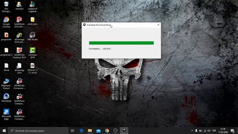Select the Autodesk downloader taskbar icon
Image resolution: width=238 pixels, height=134 pixels.
tap(124, 131)
